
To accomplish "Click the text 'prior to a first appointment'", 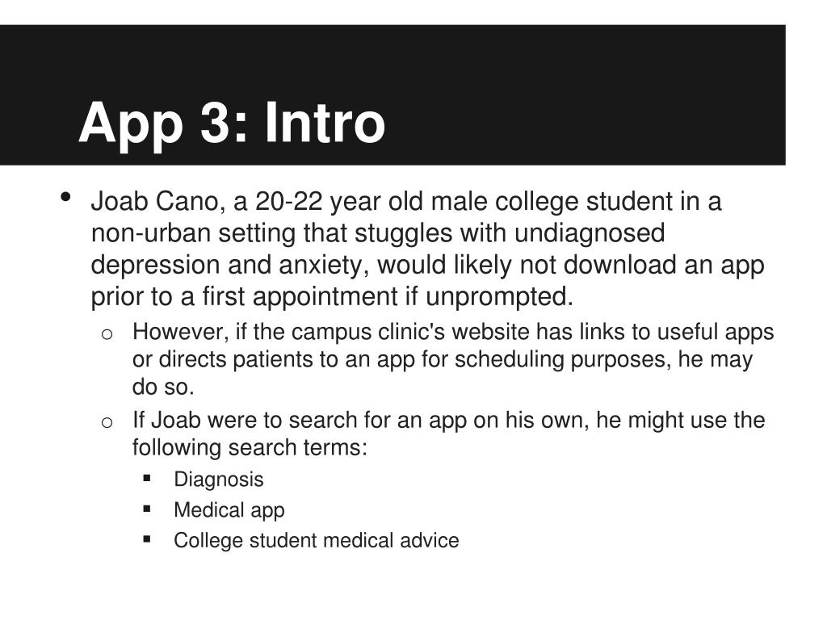I will coord(244,297).
